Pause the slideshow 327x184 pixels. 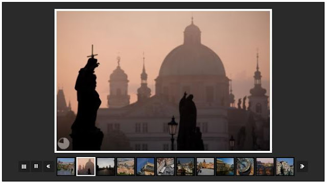coord(36,166)
